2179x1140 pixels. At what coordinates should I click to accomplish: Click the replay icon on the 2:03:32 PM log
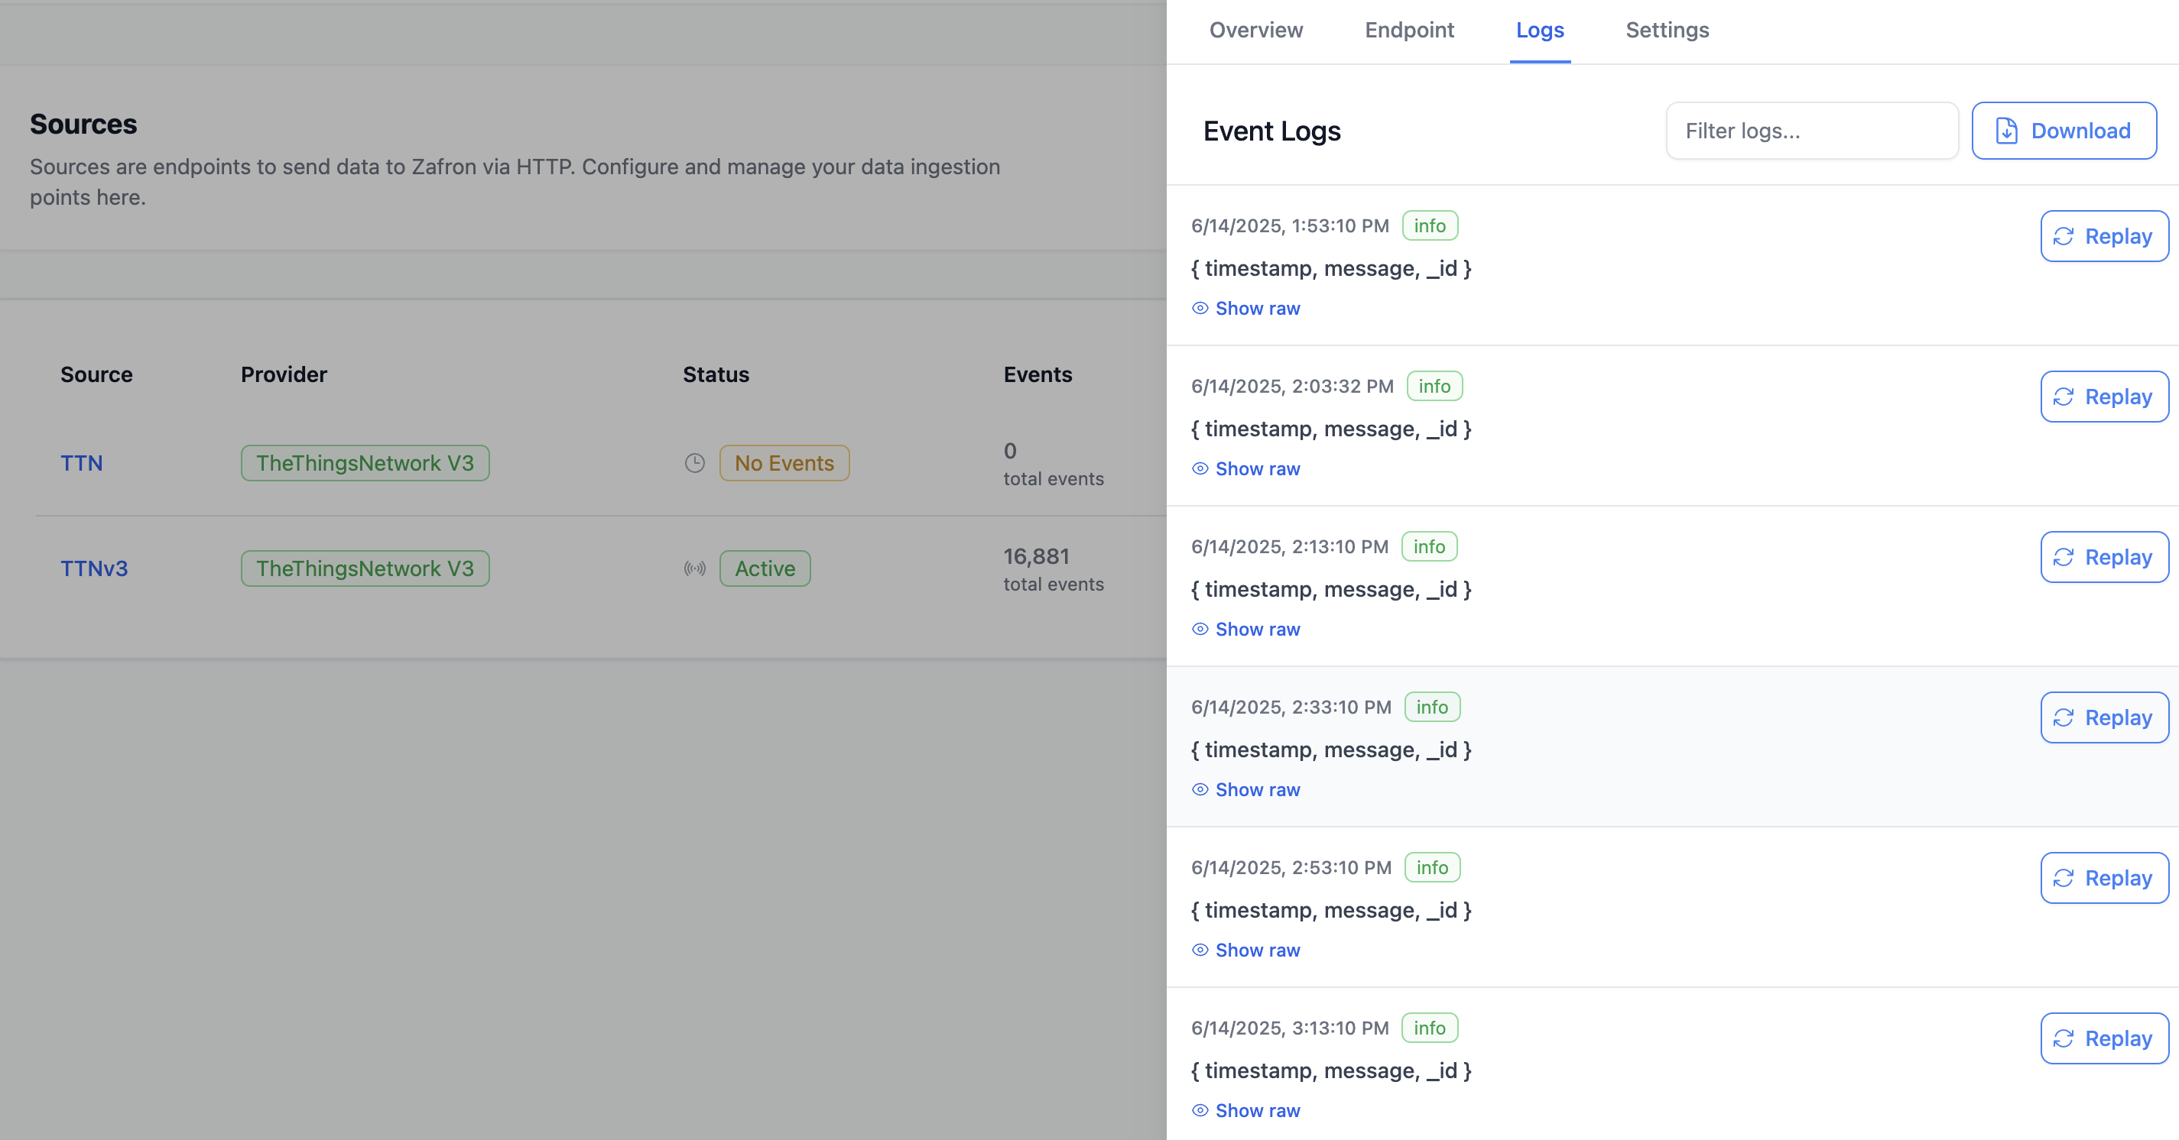click(x=2063, y=397)
